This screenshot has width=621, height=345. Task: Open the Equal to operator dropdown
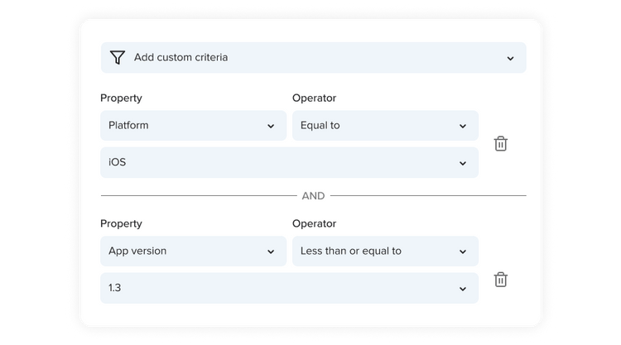[385, 126]
